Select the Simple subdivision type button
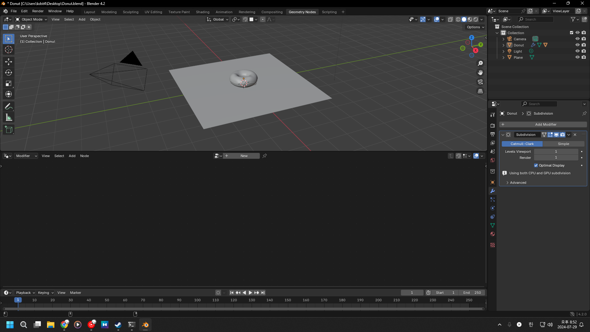This screenshot has height=332, width=590. 563,144
